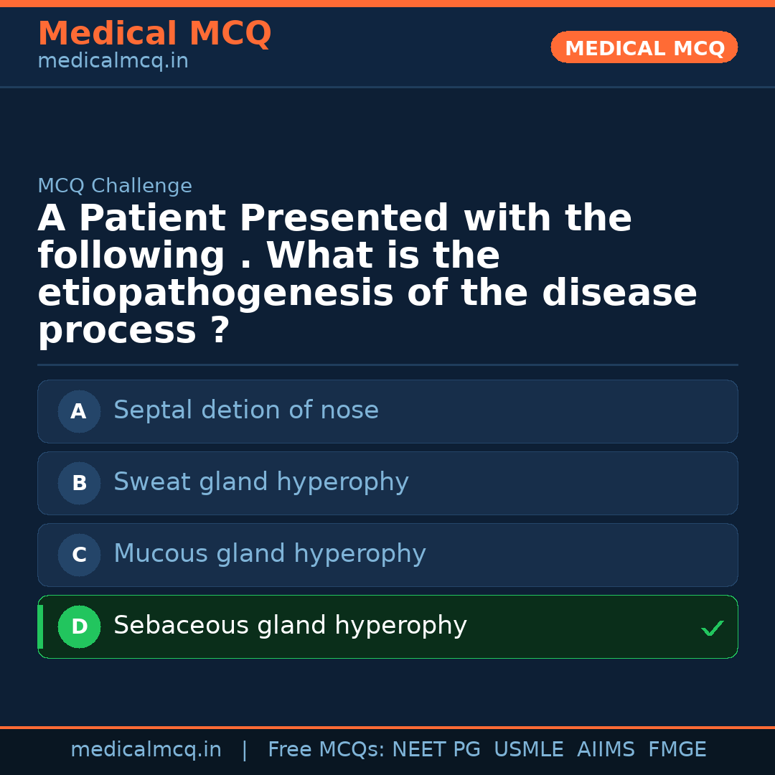Choose Sebaceous gland hyperophy option

[290, 626]
